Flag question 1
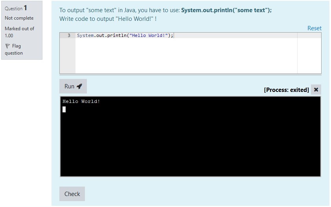 (x=14, y=49)
